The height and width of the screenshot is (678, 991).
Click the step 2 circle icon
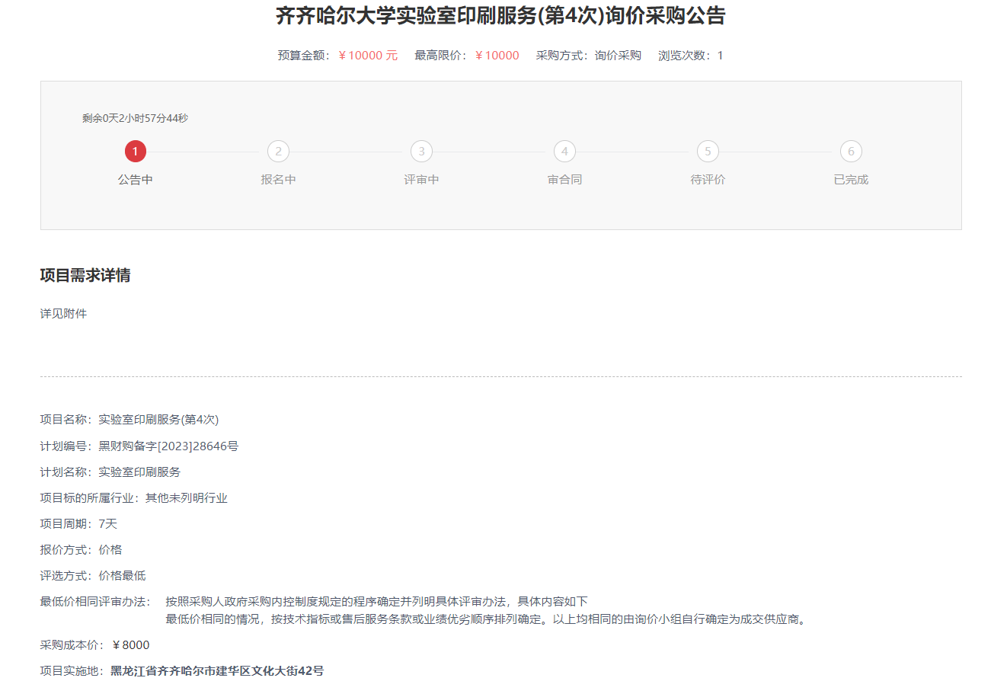(278, 152)
